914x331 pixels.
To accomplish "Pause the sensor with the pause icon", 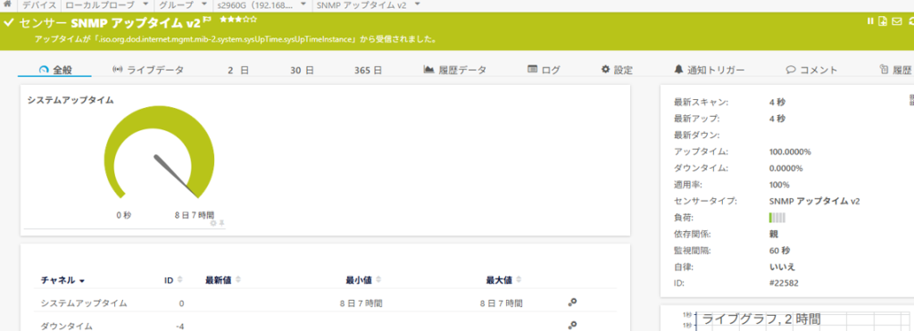I will (x=870, y=21).
